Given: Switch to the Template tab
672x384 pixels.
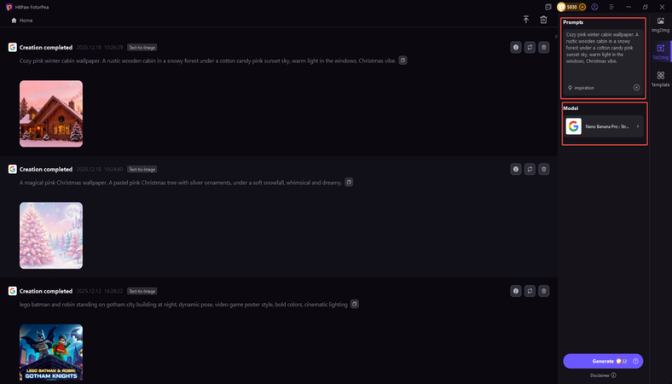Looking at the screenshot, I should (660, 79).
